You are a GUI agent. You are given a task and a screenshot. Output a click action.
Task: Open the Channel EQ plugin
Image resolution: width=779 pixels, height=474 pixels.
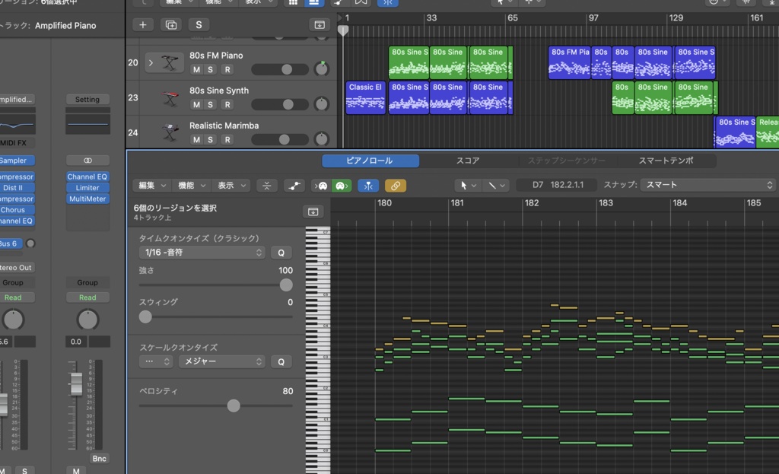[87, 177]
